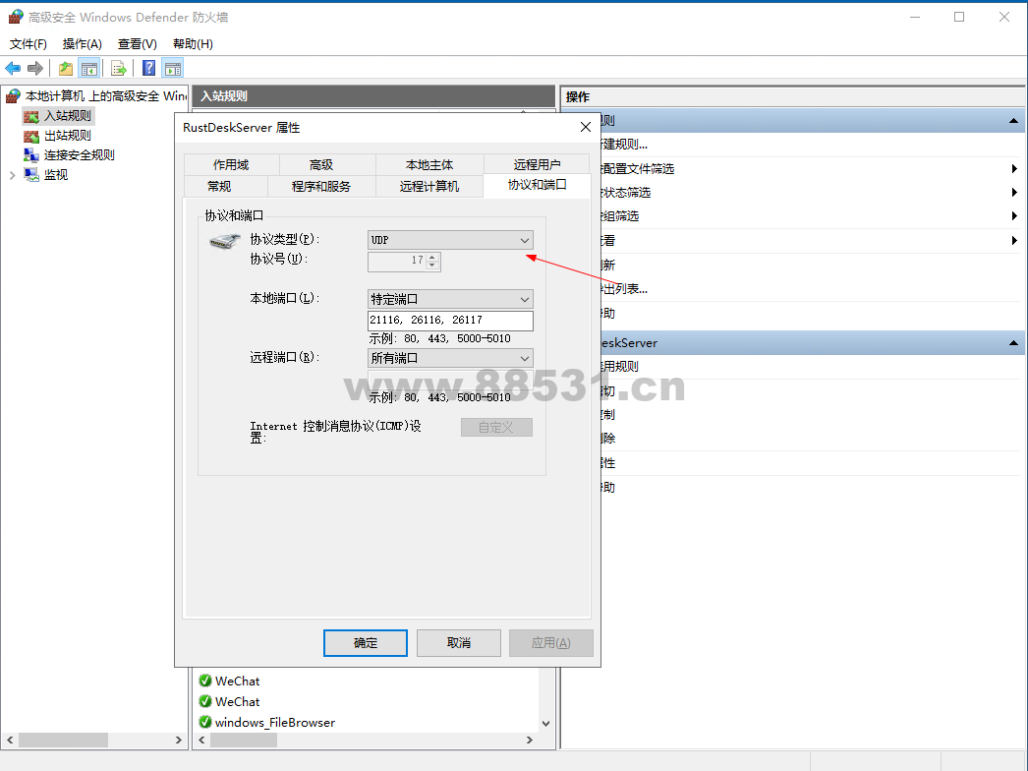Open the 帮助(H) menu
This screenshot has width=1028, height=771.
pyautogui.click(x=193, y=44)
